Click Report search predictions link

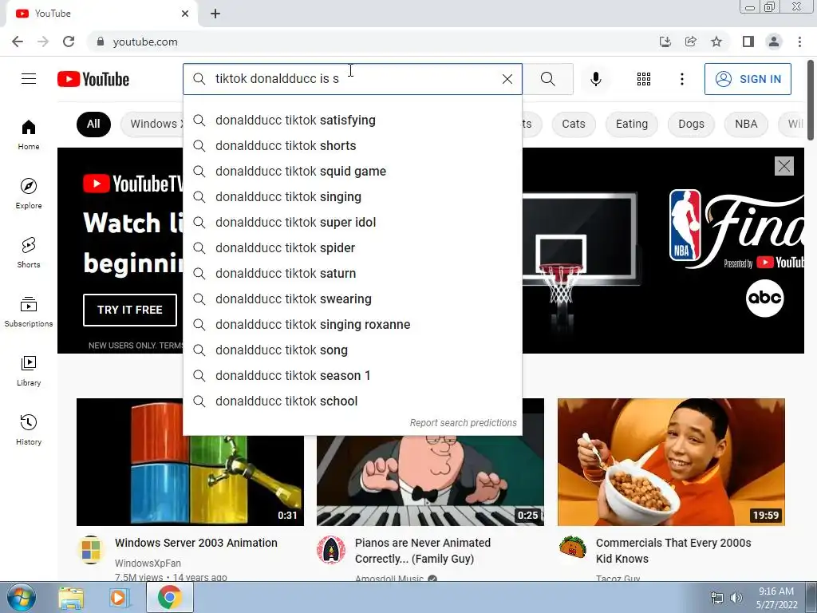[463, 423]
